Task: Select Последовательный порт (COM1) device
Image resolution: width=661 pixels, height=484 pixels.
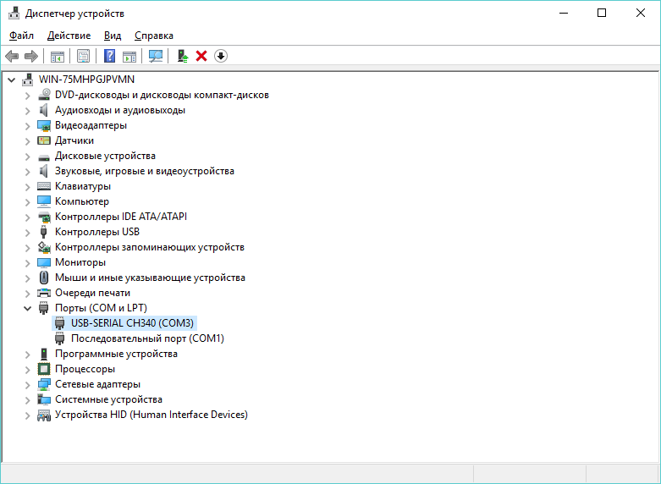Action: point(147,338)
